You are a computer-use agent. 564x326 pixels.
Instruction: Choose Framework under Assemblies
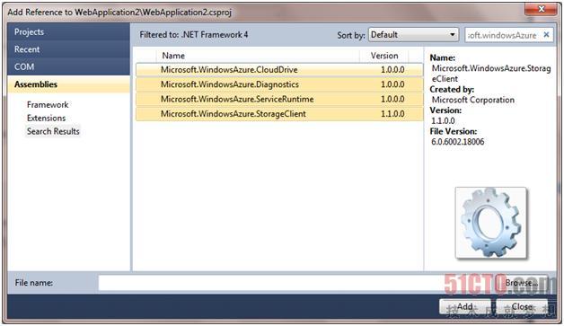point(48,105)
